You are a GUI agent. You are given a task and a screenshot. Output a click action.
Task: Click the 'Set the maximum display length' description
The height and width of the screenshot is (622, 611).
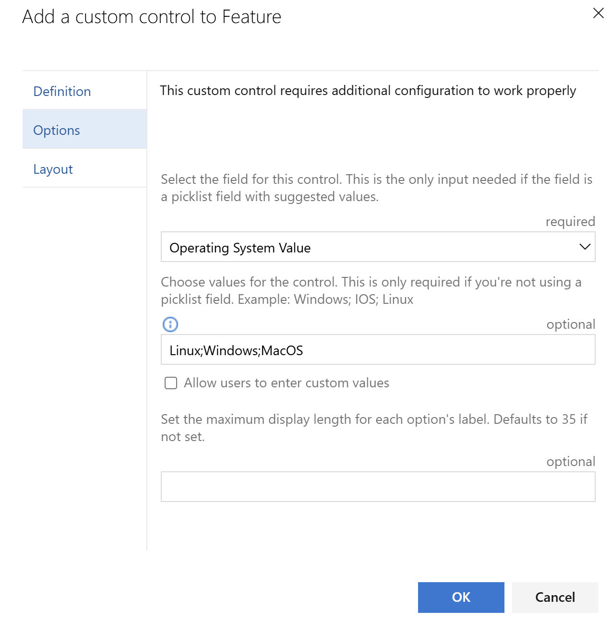[x=373, y=428]
